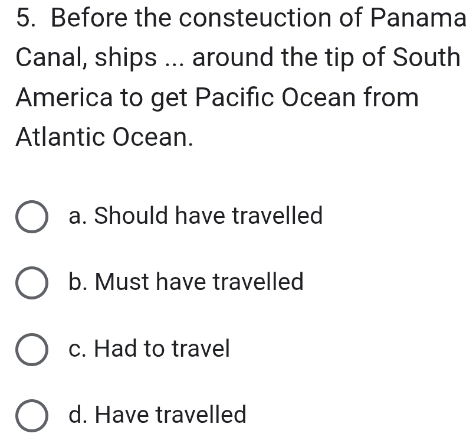Choose the radio button beside Had to travel

(31, 350)
